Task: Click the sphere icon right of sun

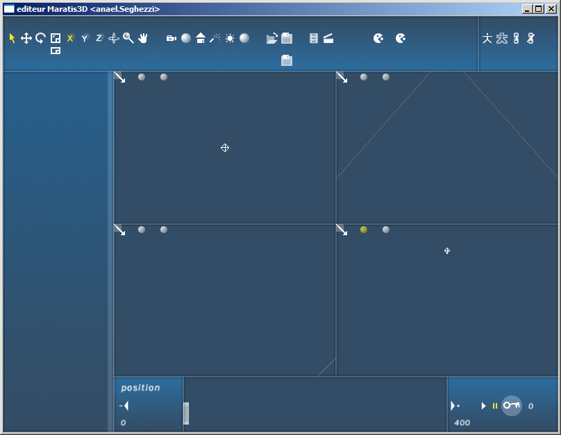Action: tap(244, 38)
